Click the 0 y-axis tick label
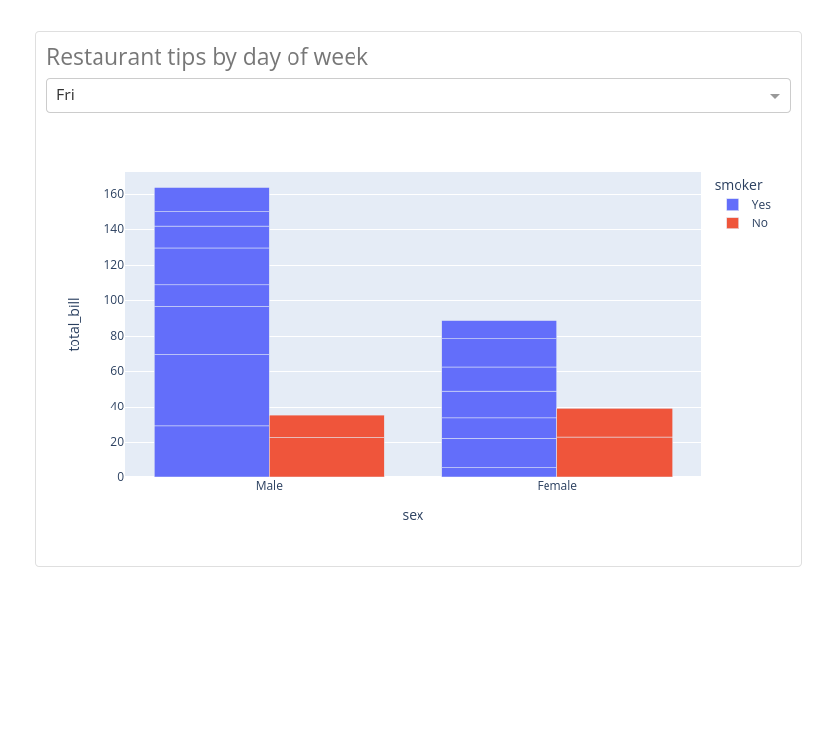The width and height of the screenshot is (837, 753). (120, 477)
